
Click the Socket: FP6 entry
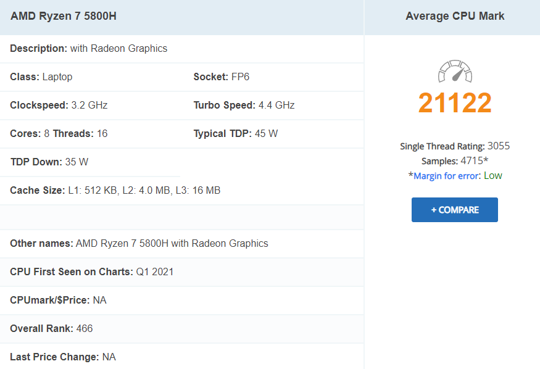point(221,77)
